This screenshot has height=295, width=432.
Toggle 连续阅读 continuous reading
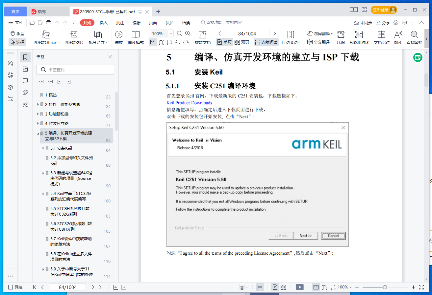point(266,42)
